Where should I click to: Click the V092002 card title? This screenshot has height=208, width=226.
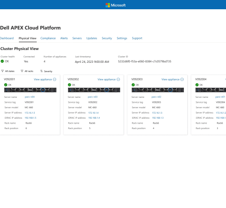tap(73, 79)
